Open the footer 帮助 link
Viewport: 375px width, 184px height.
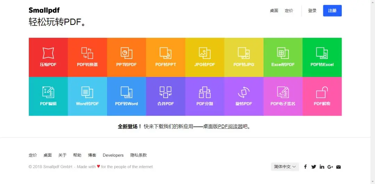click(x=77, y=155)
